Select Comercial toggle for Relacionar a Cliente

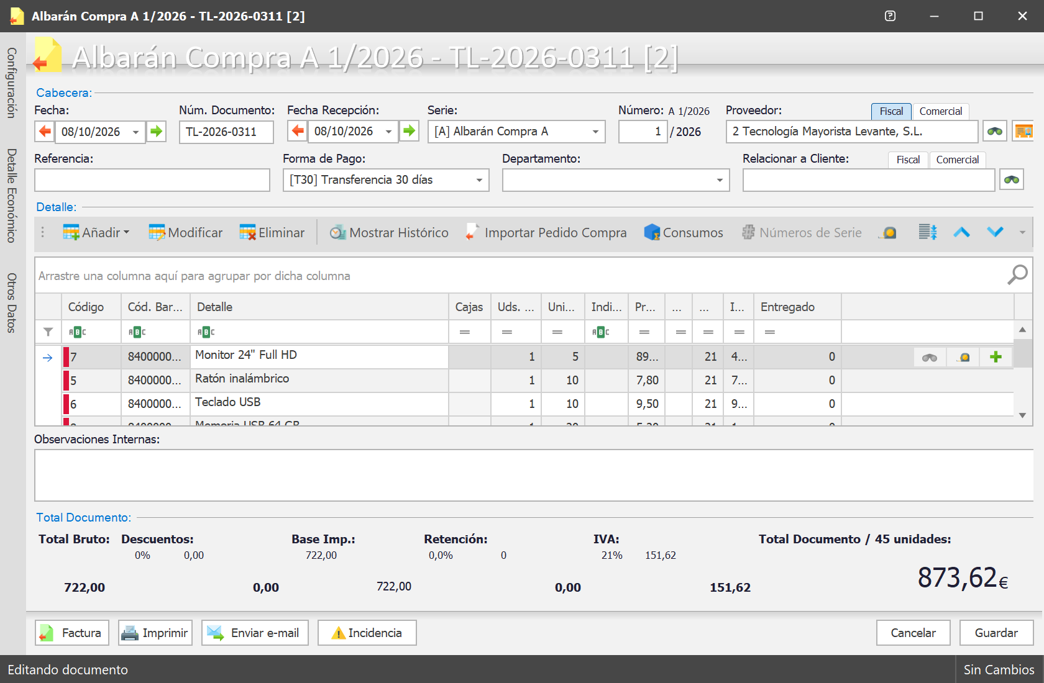[958, 160]
